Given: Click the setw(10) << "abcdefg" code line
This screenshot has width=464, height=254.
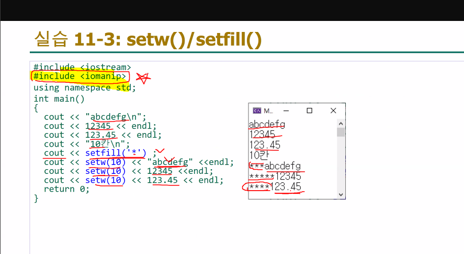Looking at the screenshot, I should tap(139, 162).
